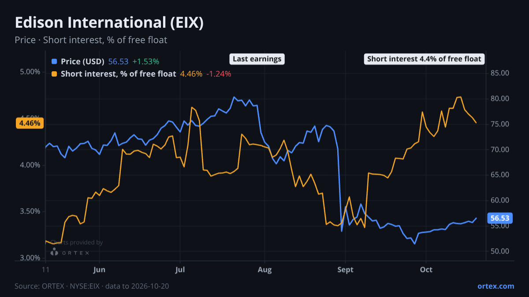Viewport: 529px width, 297px height.
Task: Click the 5.00% left axis label
Action: [30, 72]
